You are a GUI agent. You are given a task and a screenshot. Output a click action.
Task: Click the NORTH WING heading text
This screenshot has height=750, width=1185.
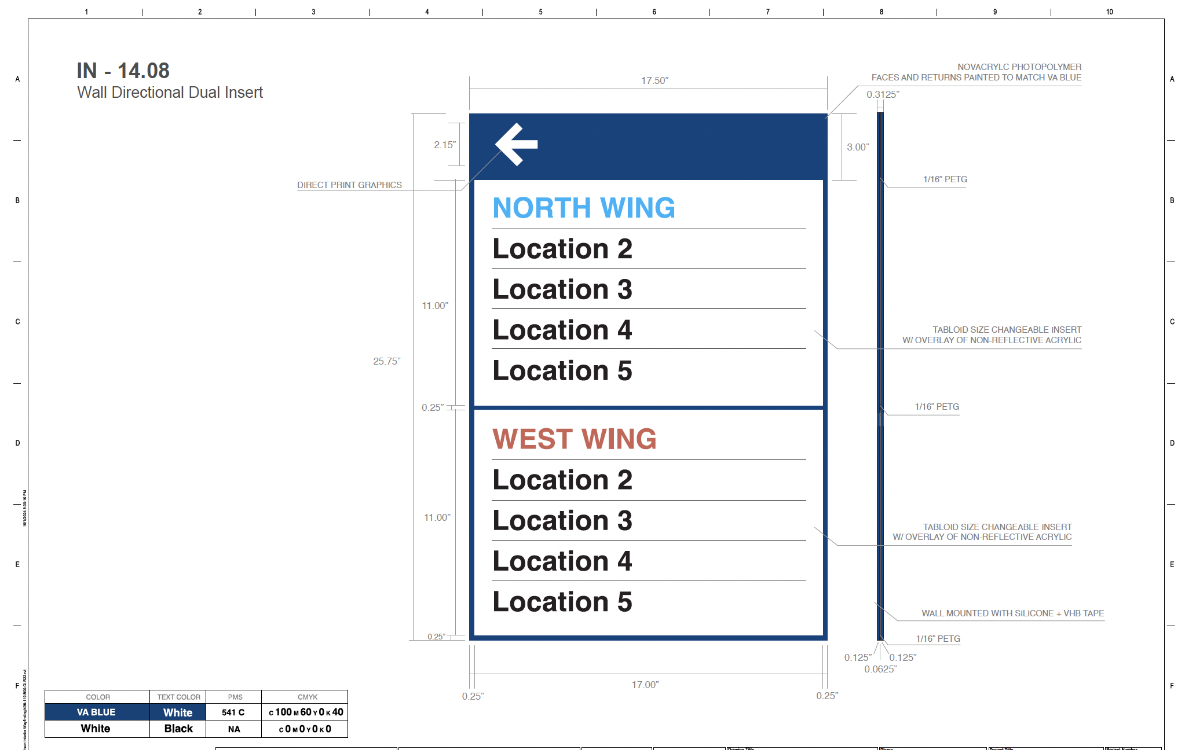click(x=583, y=208)
